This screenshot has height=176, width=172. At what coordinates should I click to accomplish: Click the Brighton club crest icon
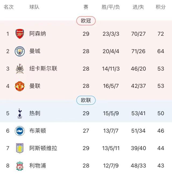[x=20, y=131]
